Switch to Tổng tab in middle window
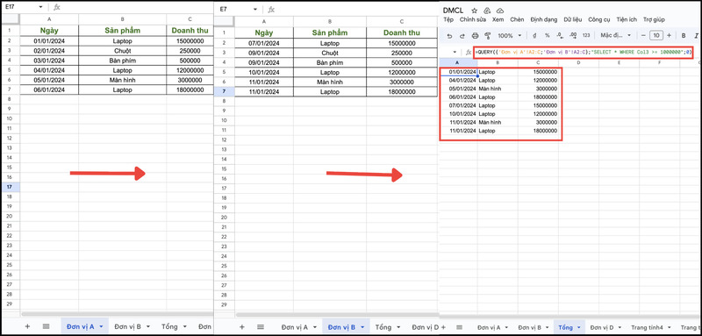 [x=383, y=327]
